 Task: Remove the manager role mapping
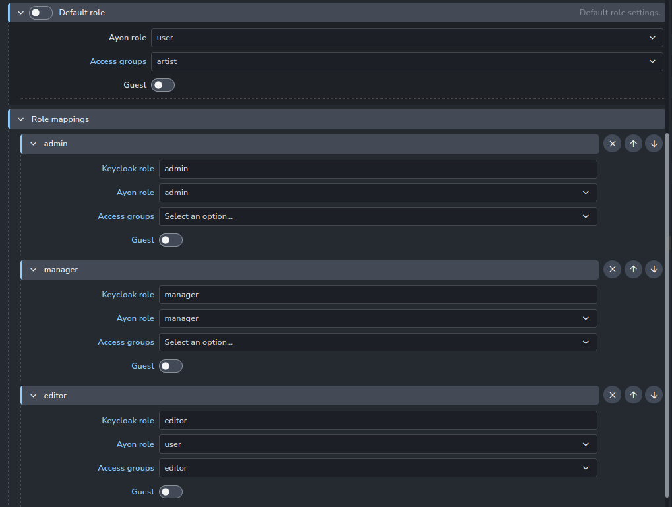tap(612, 269)
